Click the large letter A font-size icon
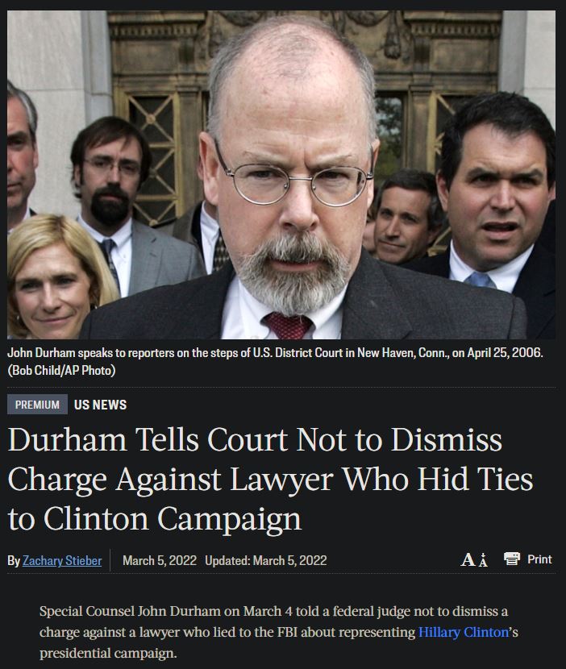The width and height of the screenshot is (566, 669). 468,559
